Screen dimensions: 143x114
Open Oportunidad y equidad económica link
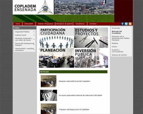(24, 49)
